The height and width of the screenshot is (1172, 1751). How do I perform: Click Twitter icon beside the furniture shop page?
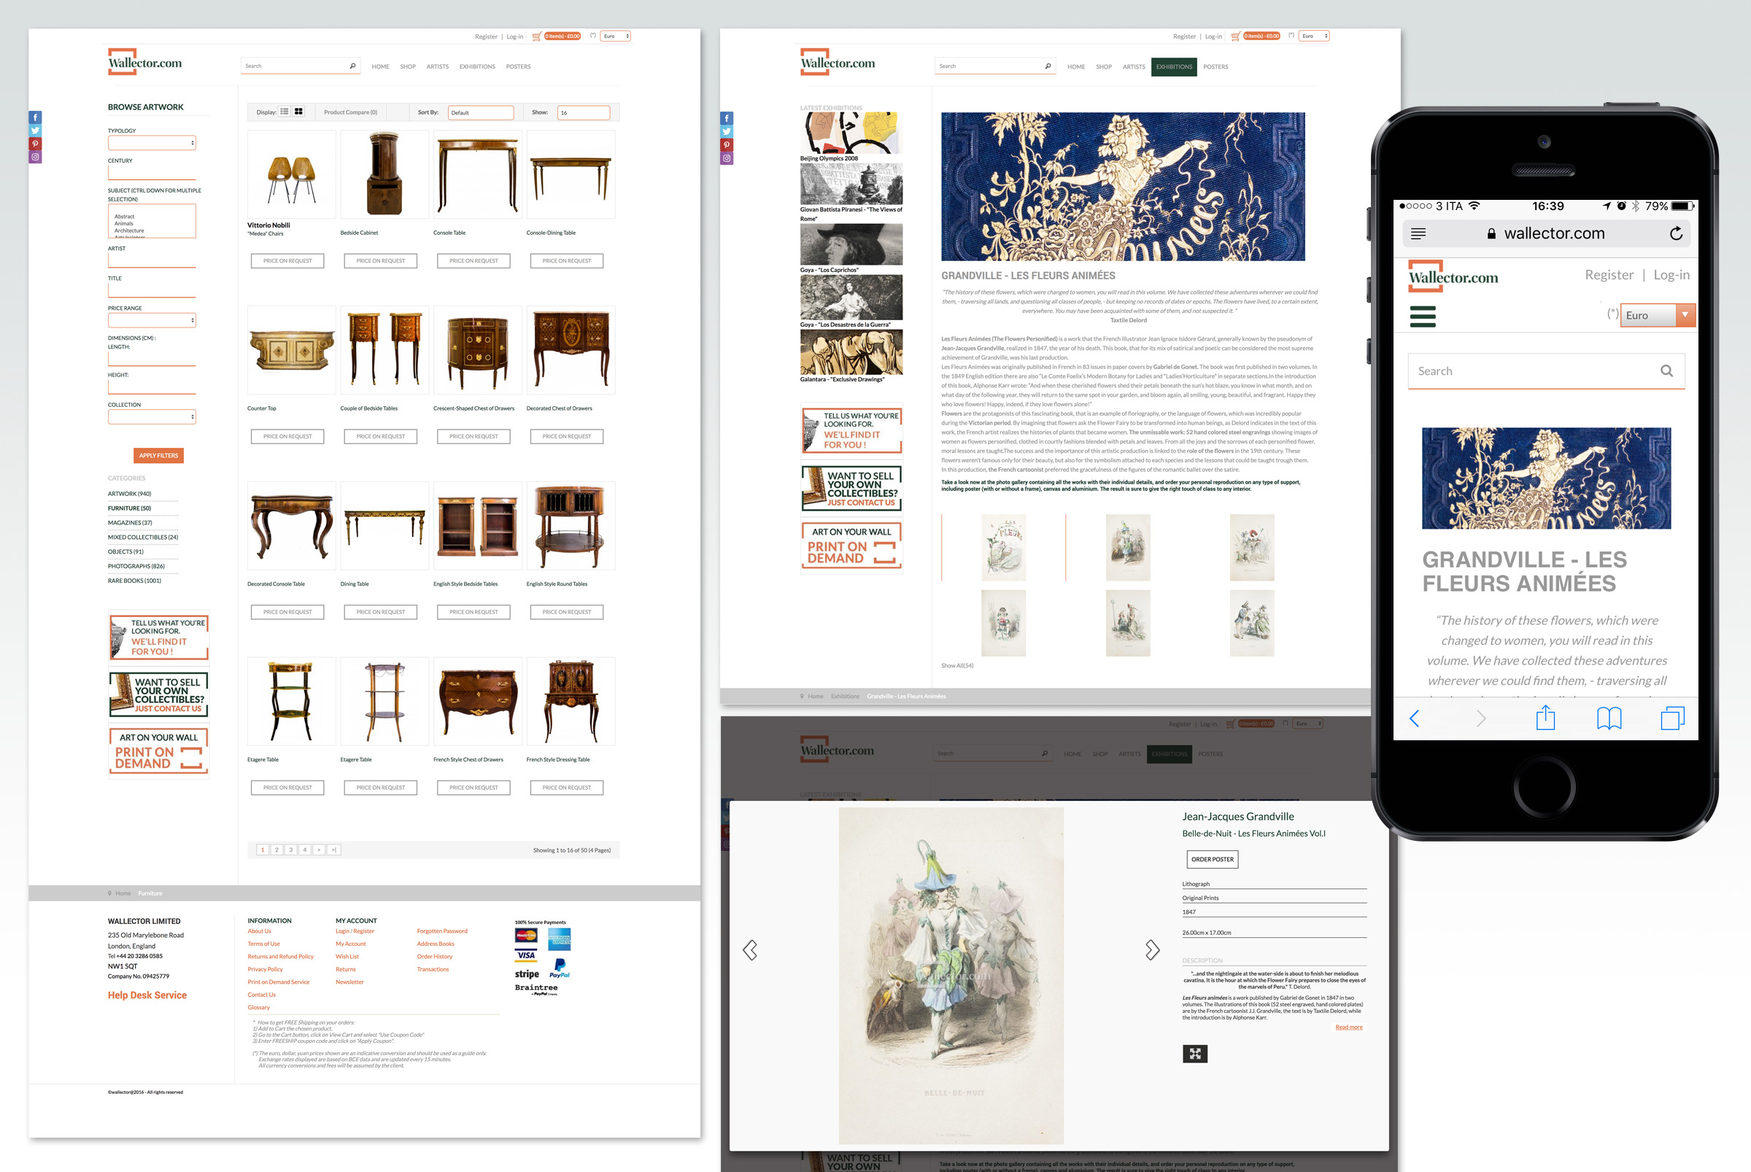(x=35, y=131)
